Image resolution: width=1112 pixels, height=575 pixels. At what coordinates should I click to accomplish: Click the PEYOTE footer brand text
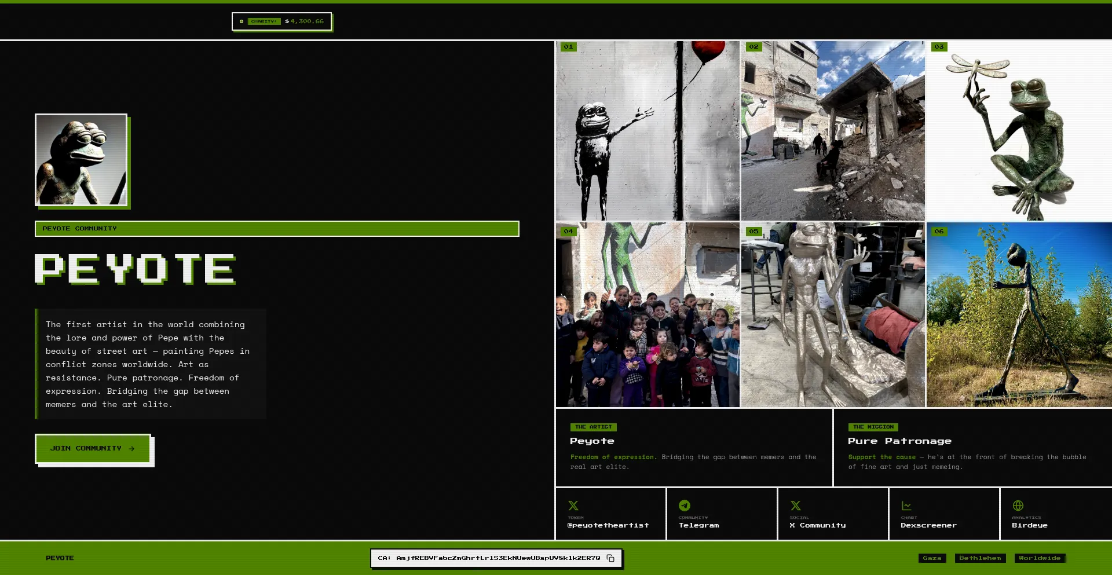[60, 558]
